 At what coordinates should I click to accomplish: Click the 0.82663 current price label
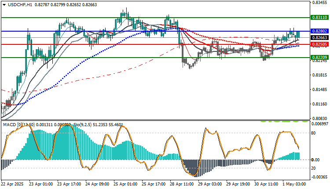click(x=319, y=38)
